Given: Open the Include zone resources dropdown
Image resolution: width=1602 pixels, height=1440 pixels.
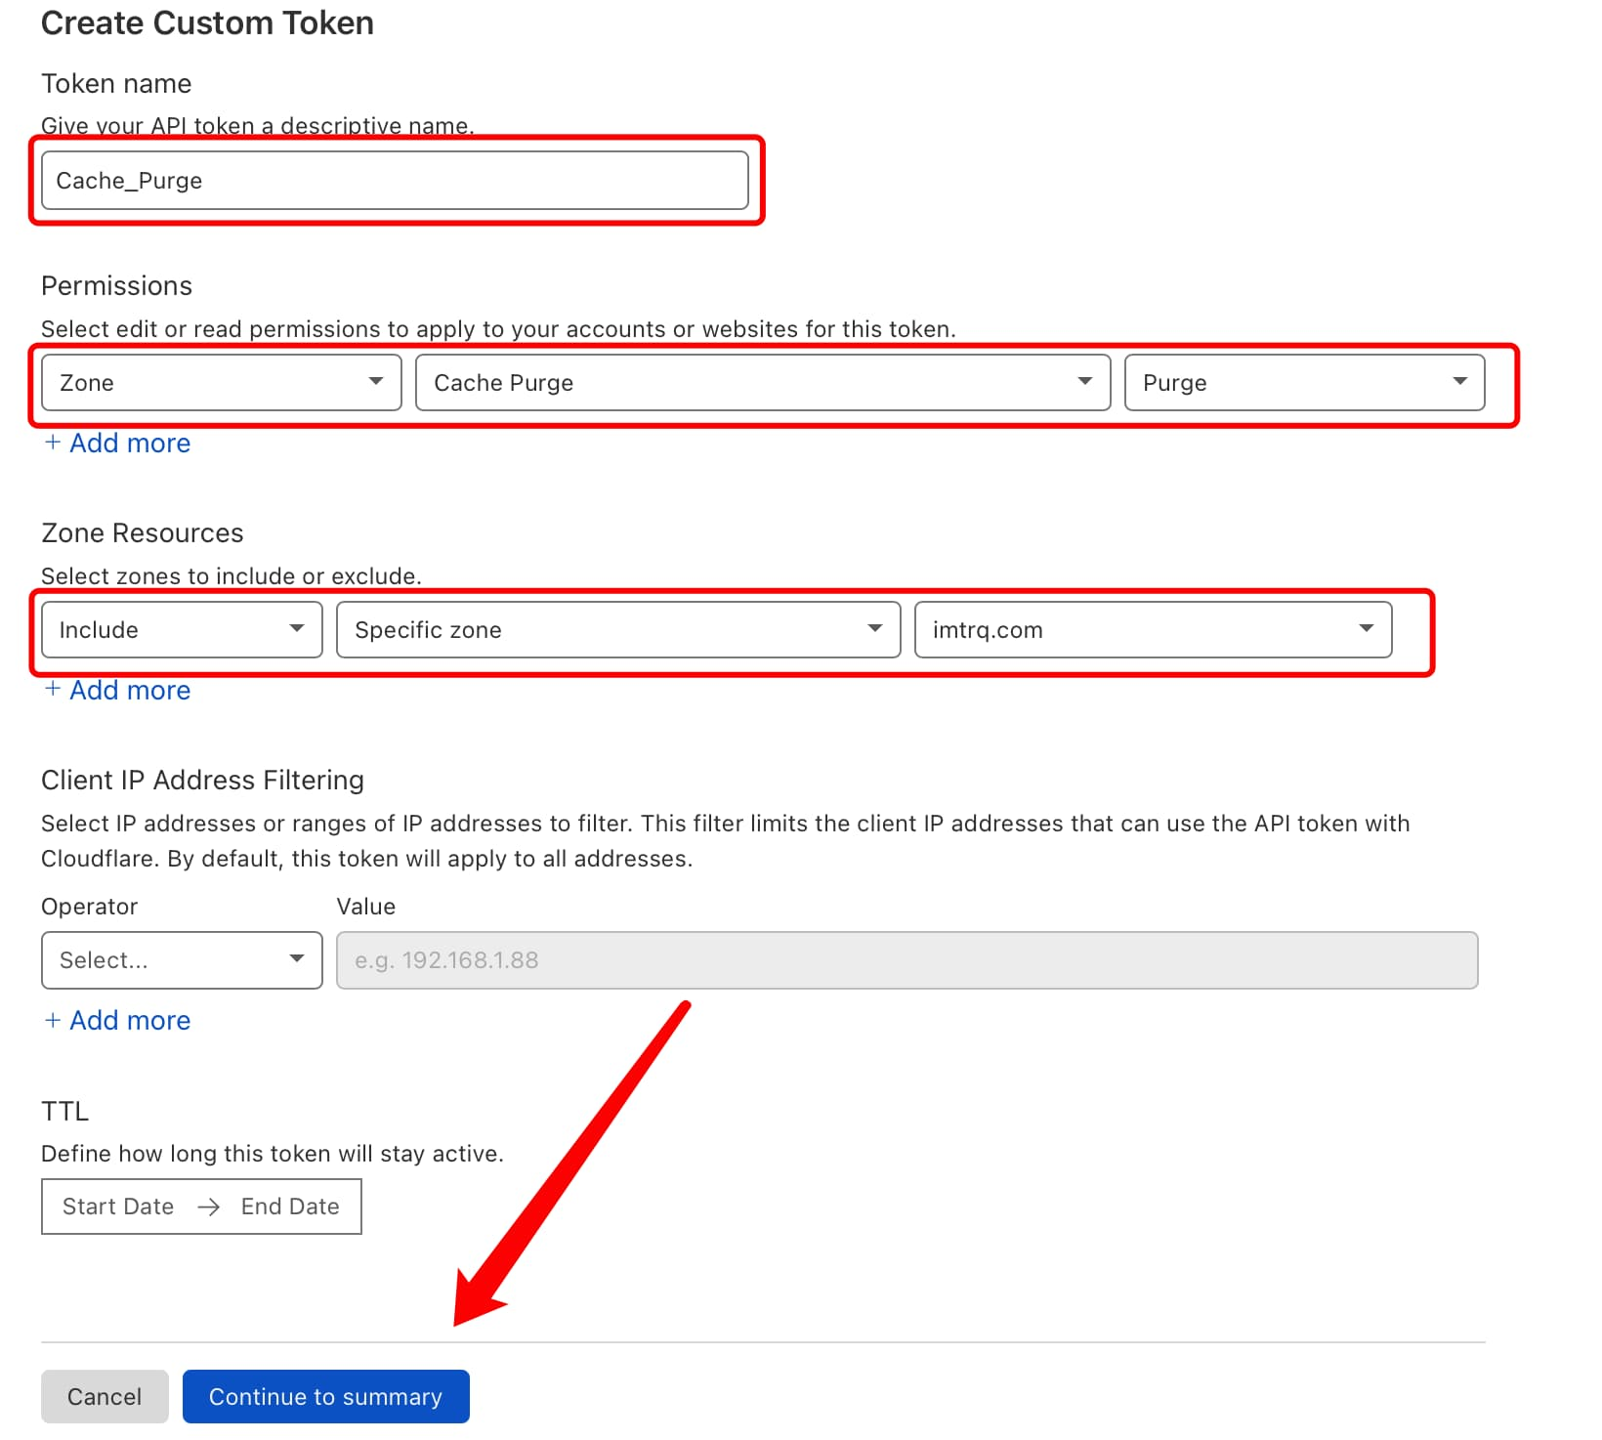Looking at the screenshot, I should [182, 630].
